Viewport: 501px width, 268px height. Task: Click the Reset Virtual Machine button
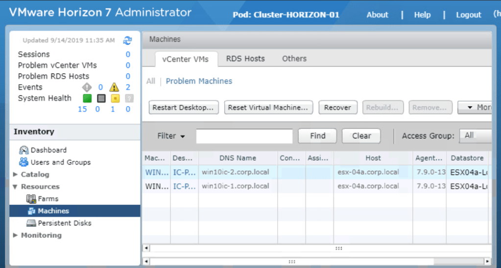pyautogui.click(x=269, y=108)
